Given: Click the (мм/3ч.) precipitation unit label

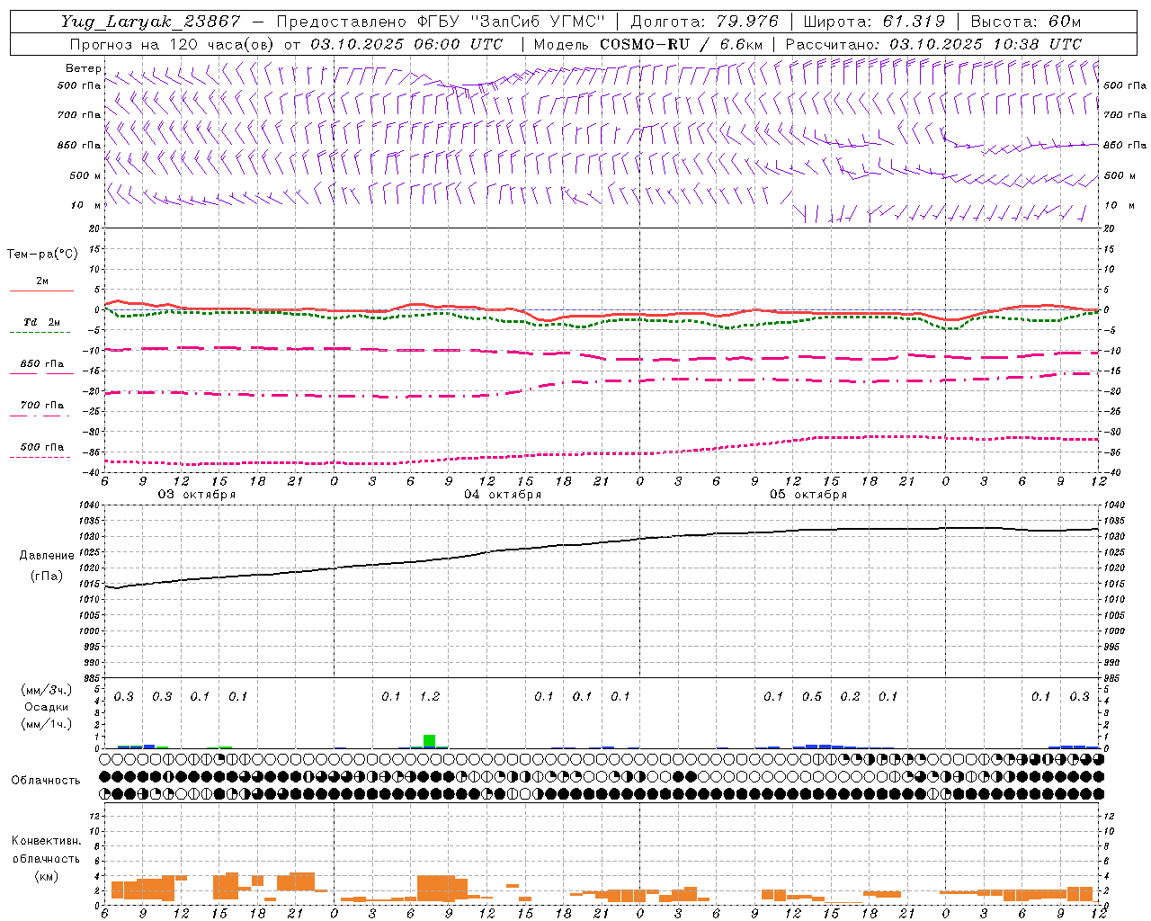Looking at the screenshot, I should coord(47,690).
